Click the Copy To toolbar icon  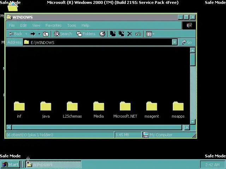point(121,34)
